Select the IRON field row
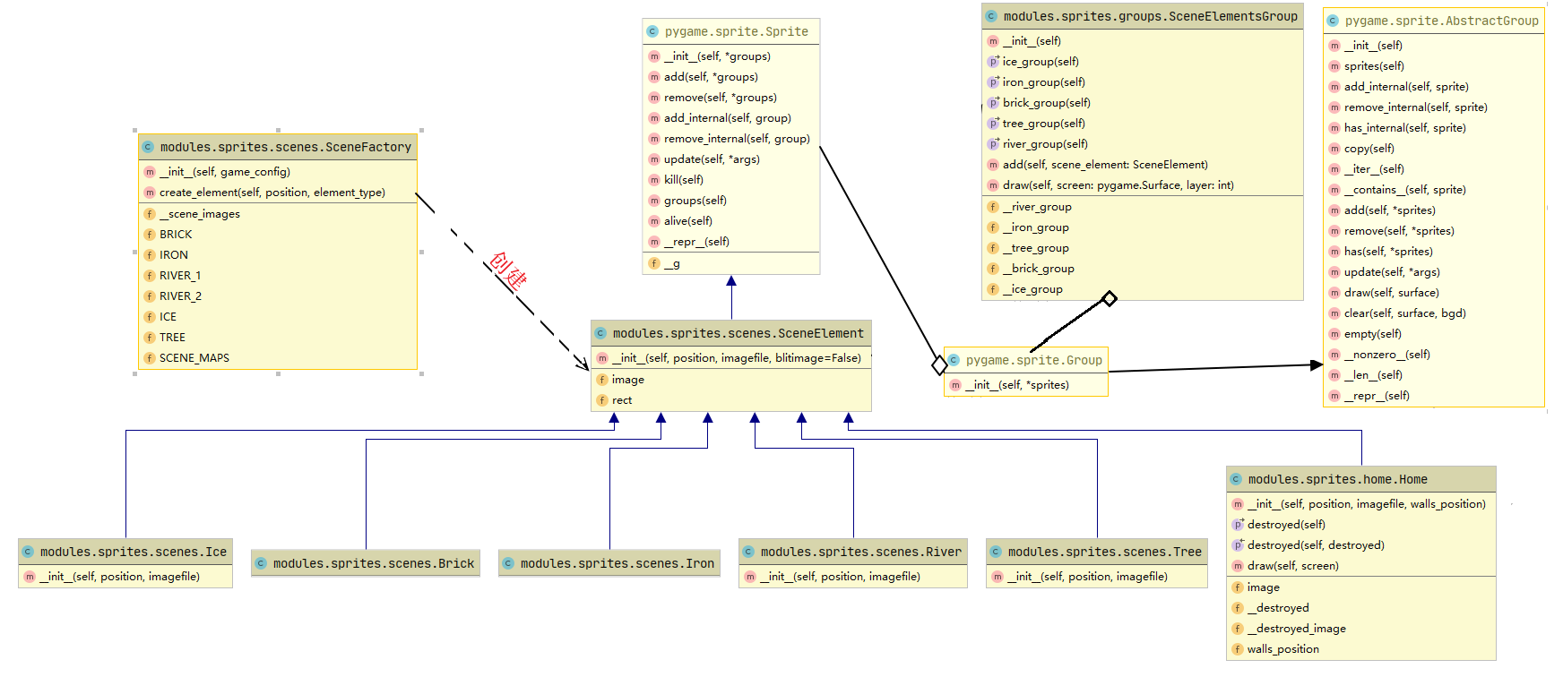Screen dimensions: 1563x677 click(x=278, y=255)
